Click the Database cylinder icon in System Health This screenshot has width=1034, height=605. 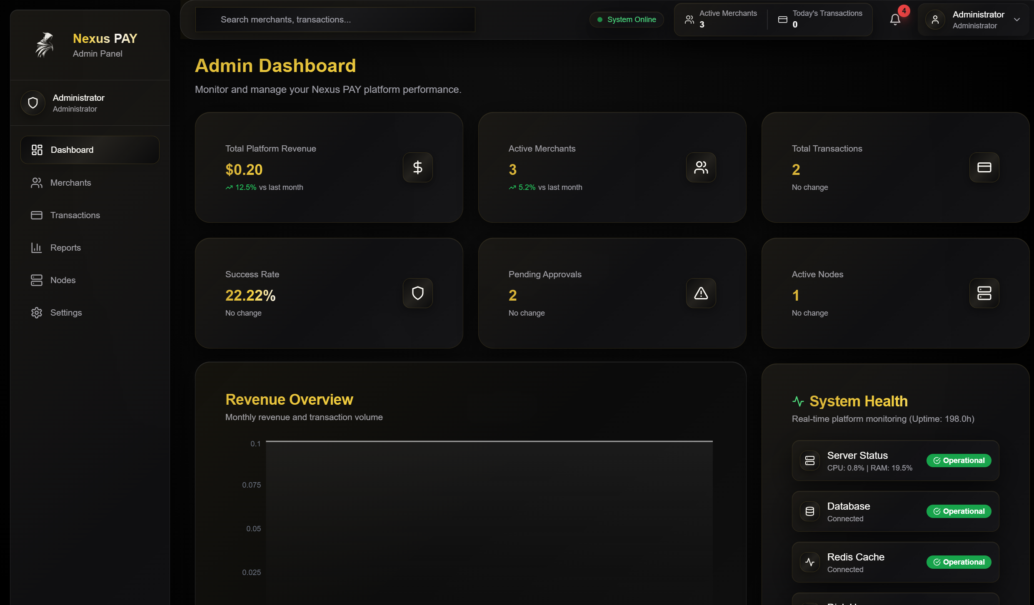pos(809,511)
